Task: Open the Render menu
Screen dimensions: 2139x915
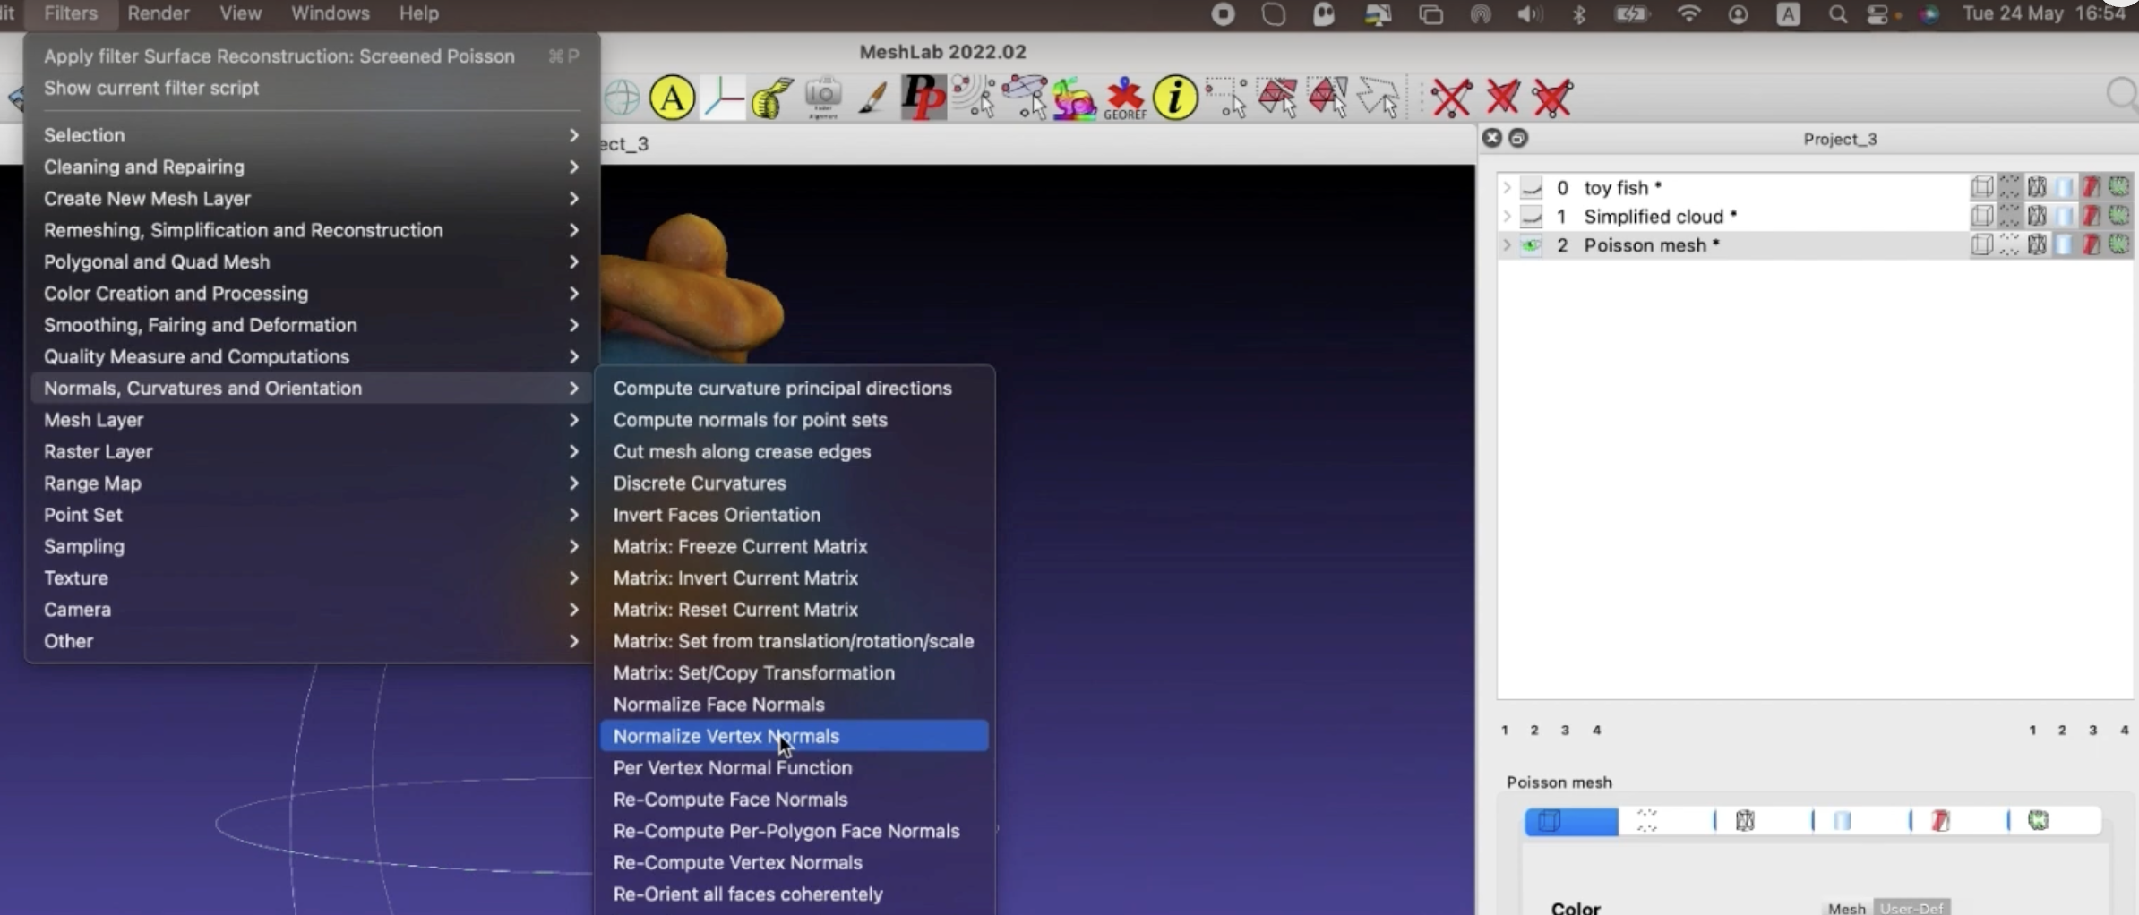Action: click(159, 13)
